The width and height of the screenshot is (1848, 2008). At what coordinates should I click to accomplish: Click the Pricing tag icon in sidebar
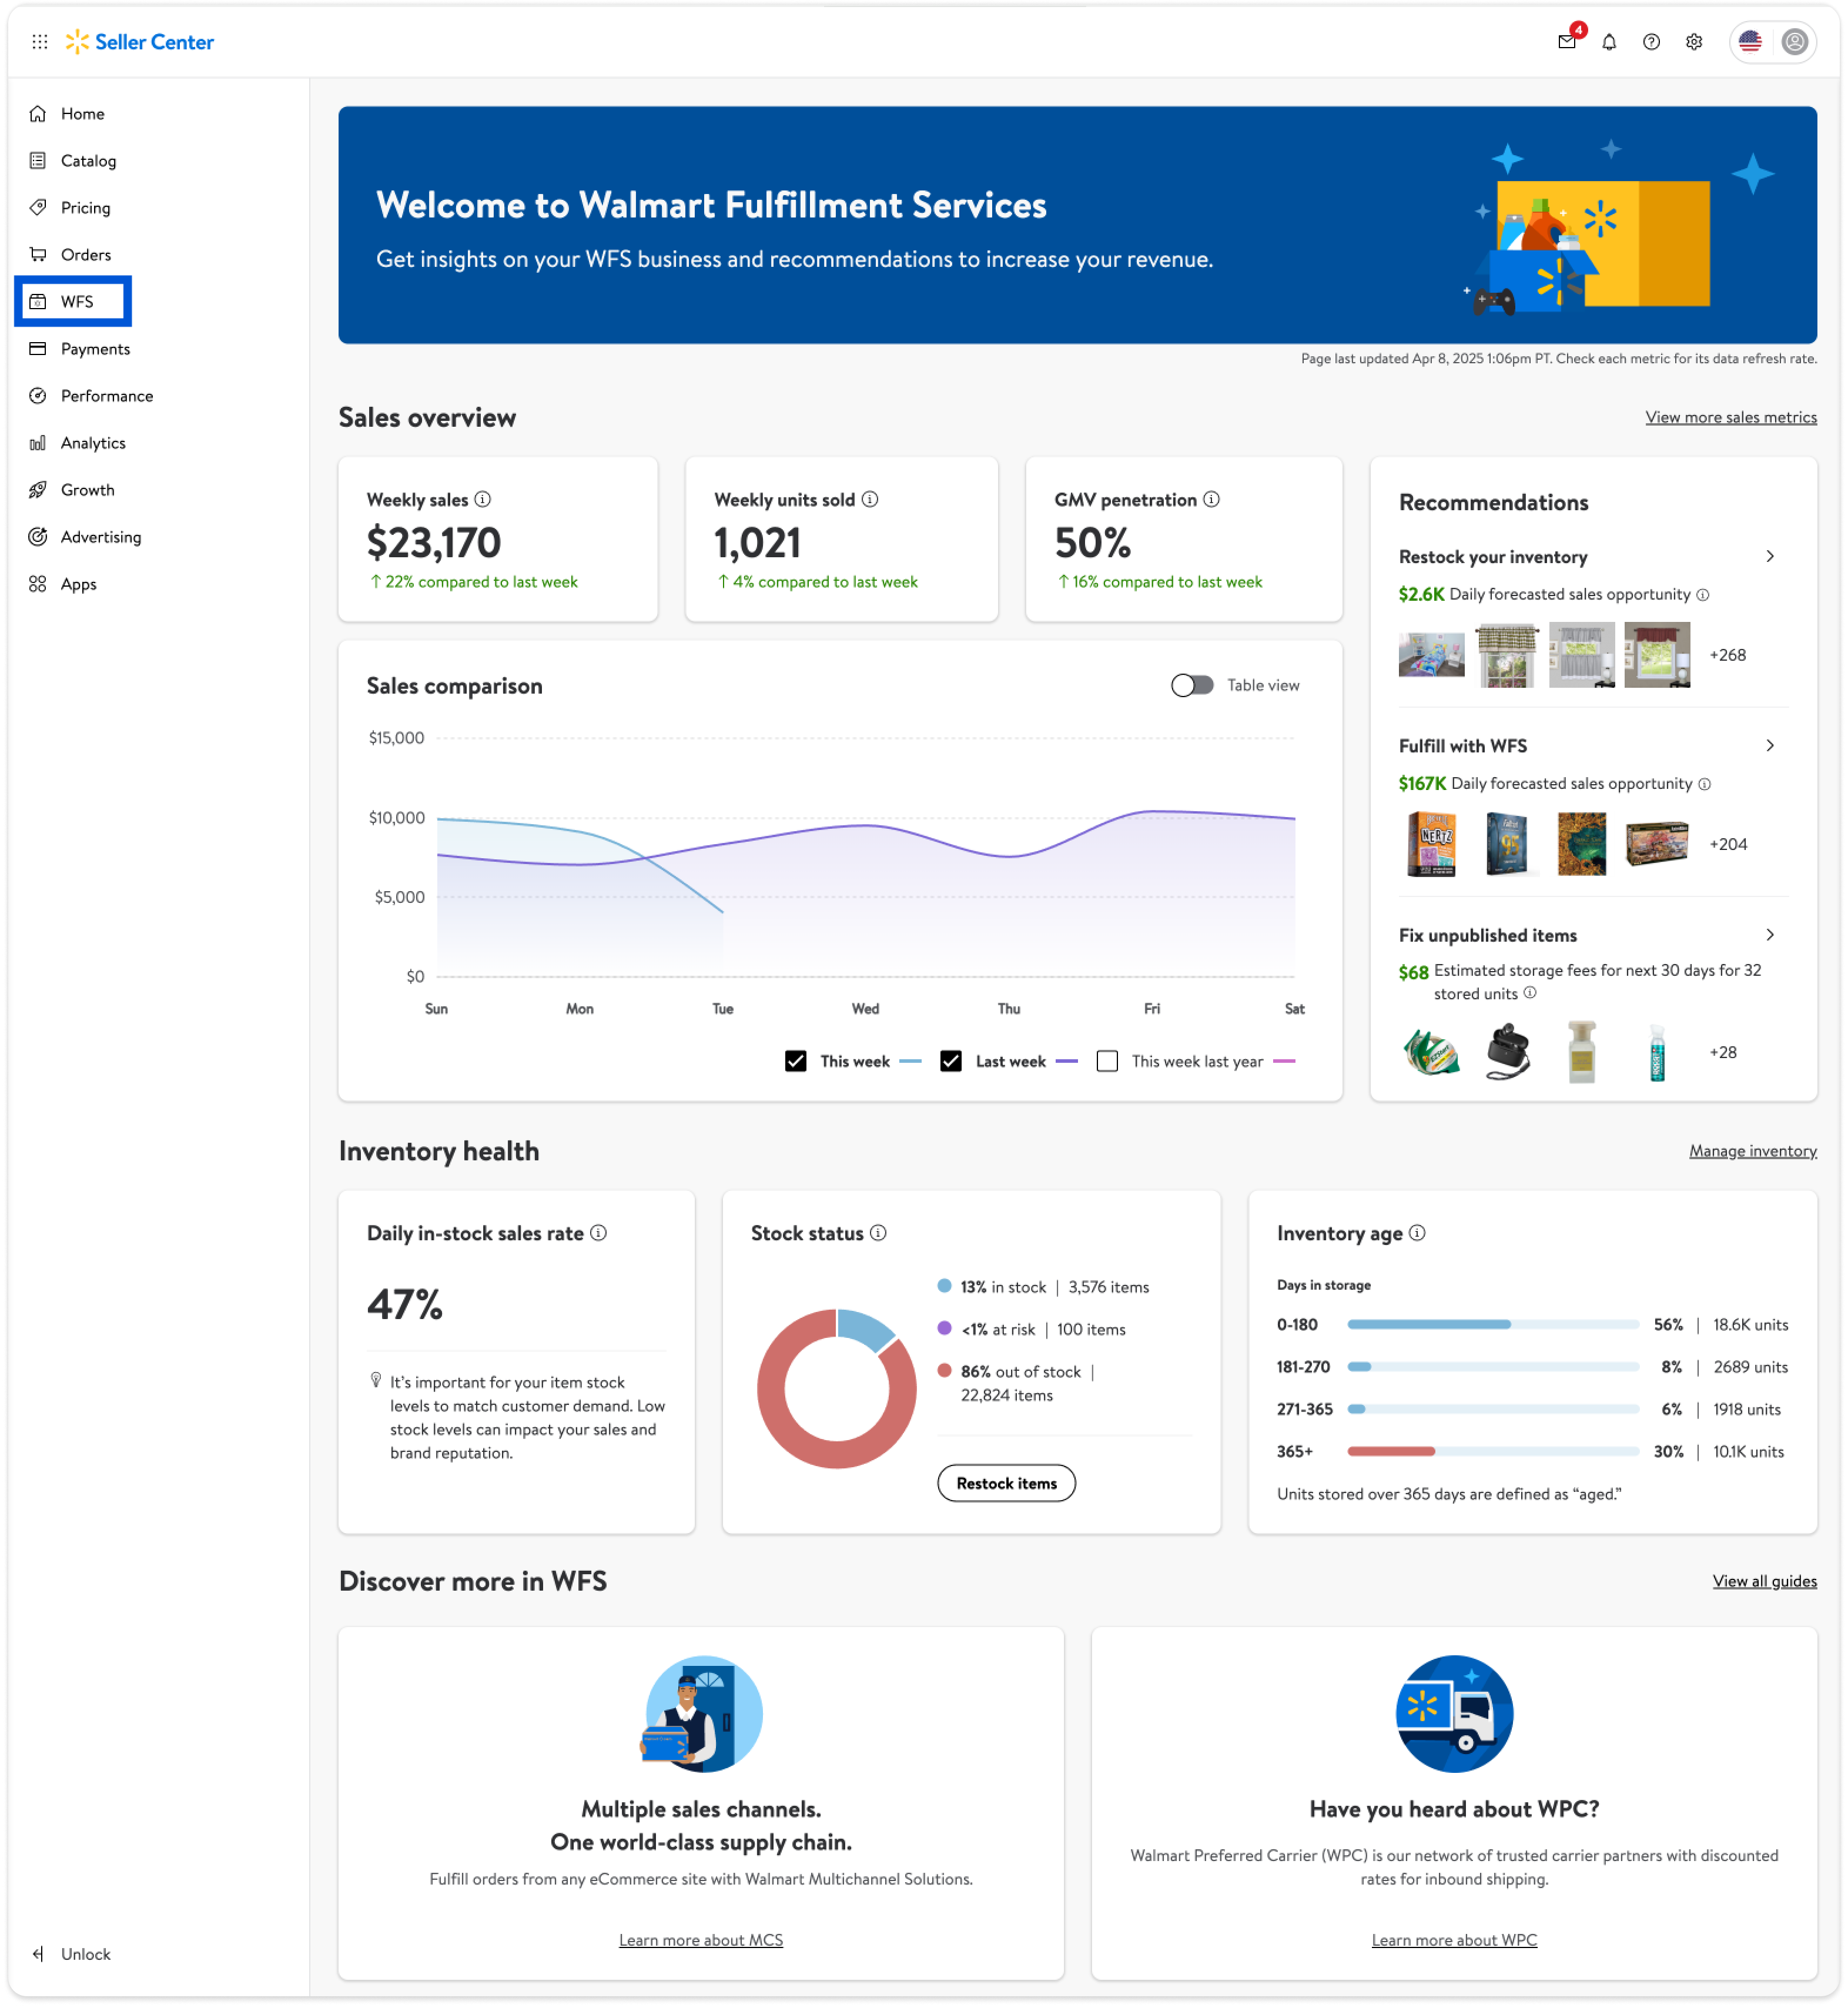coord(38,208)
